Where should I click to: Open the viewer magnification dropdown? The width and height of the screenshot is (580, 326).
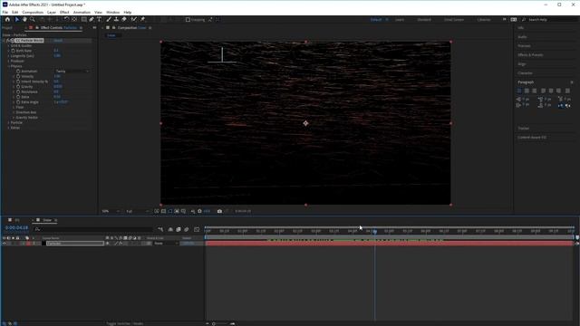(111, 211)
